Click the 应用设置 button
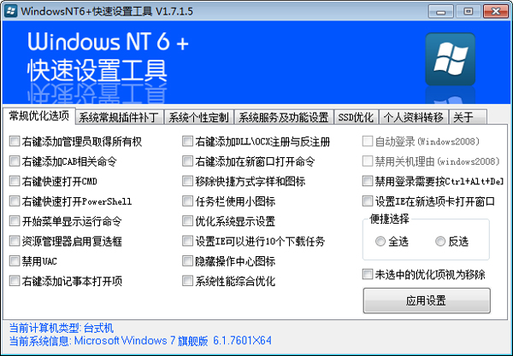Viewport: 513px width, 356px height. pos(427,301)
